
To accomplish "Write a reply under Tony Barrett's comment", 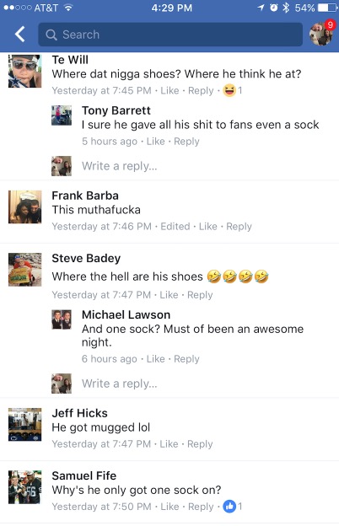I will point(120,166).
